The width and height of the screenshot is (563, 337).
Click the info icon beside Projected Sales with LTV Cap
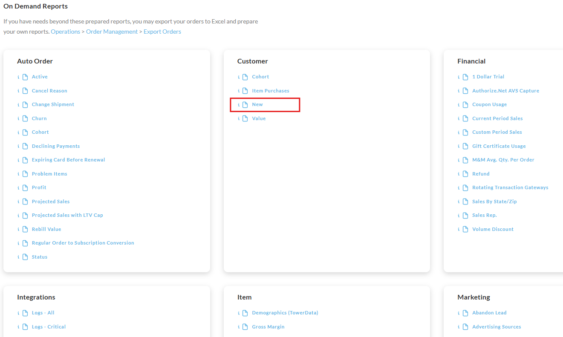(x=18, y=216)
